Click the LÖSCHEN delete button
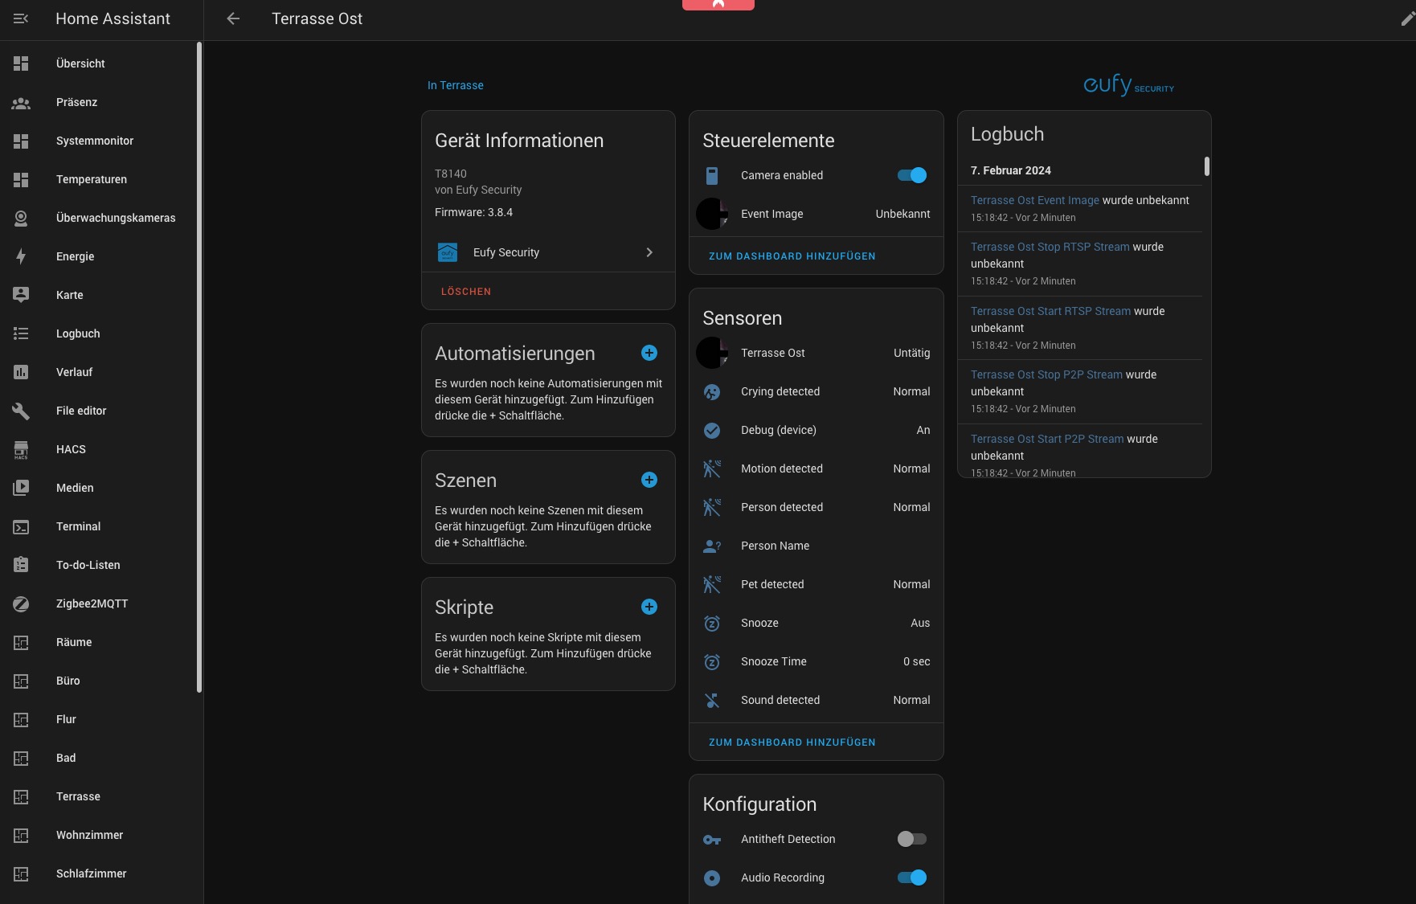 point(466,292)
